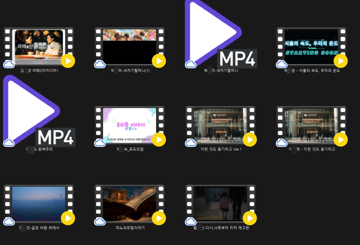Select the 이런 것도 동기라고 Ver.1 thumbnail

click(x=220, y=125)
